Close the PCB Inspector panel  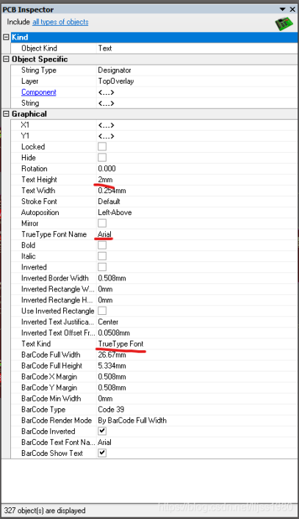tap(292, 10)
